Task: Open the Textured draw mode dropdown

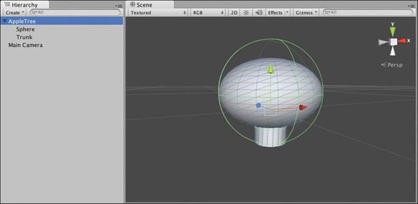Action: (x=159, y=12)
